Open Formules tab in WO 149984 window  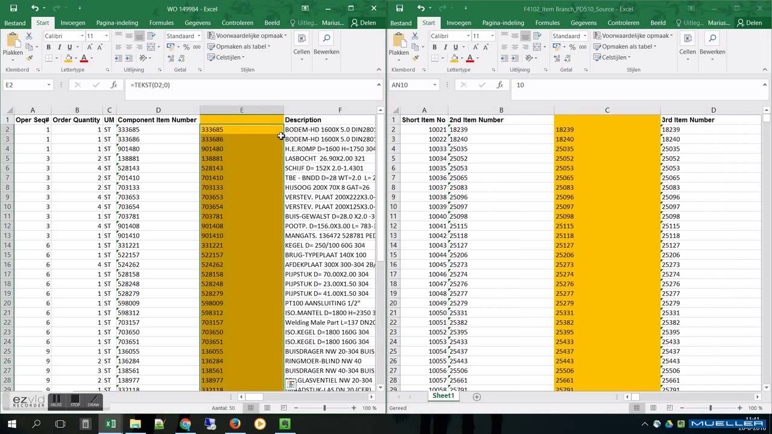161,23
